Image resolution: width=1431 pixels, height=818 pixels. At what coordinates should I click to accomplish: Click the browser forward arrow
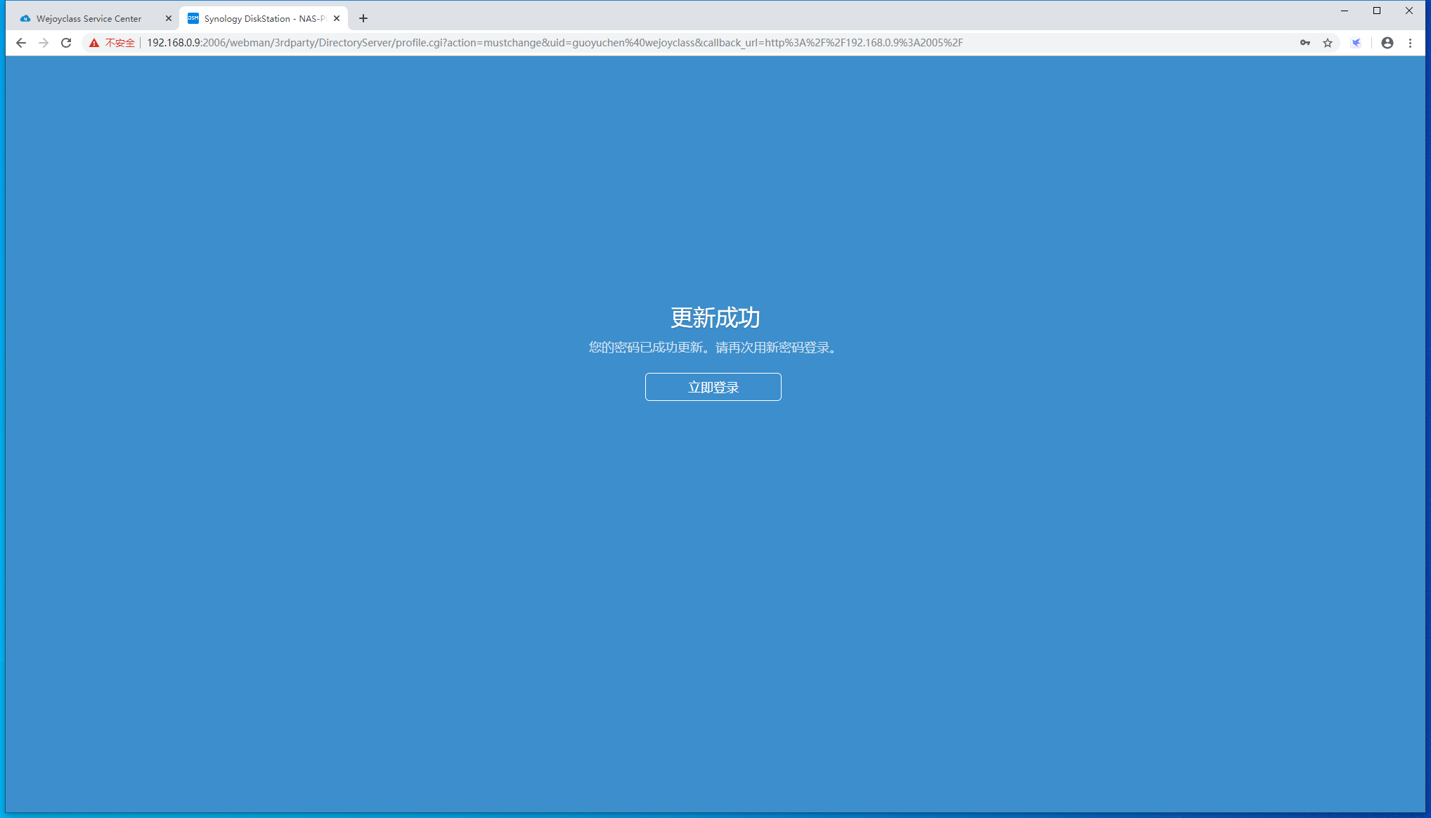tap(44, 43)
